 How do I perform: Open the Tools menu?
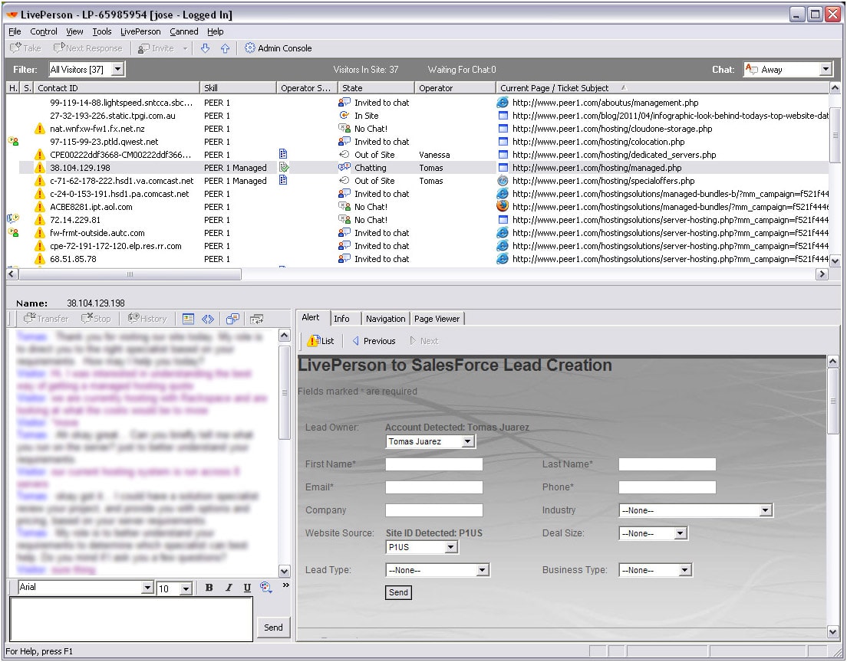101,31
